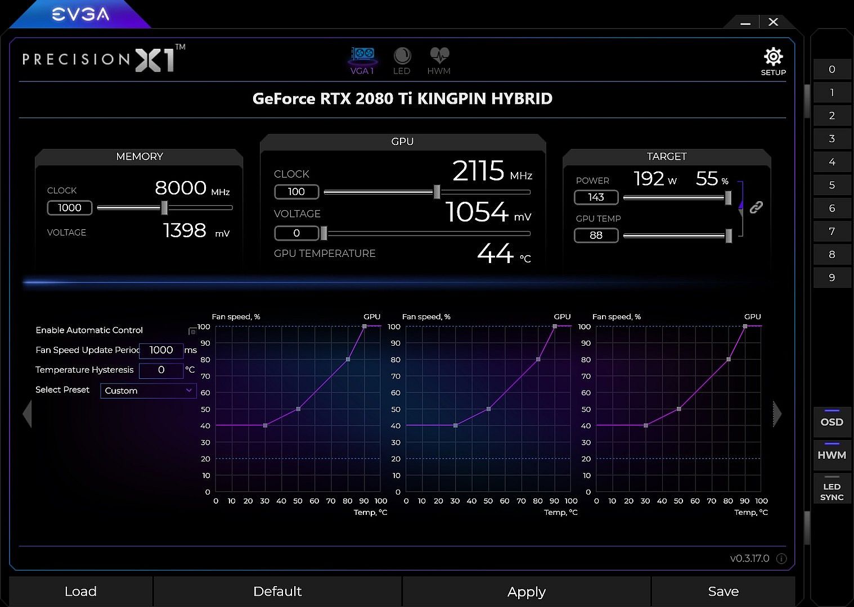Open the VGA 1 graphics card tab
This screenshot has height=607, width=854.
point(362,61)
